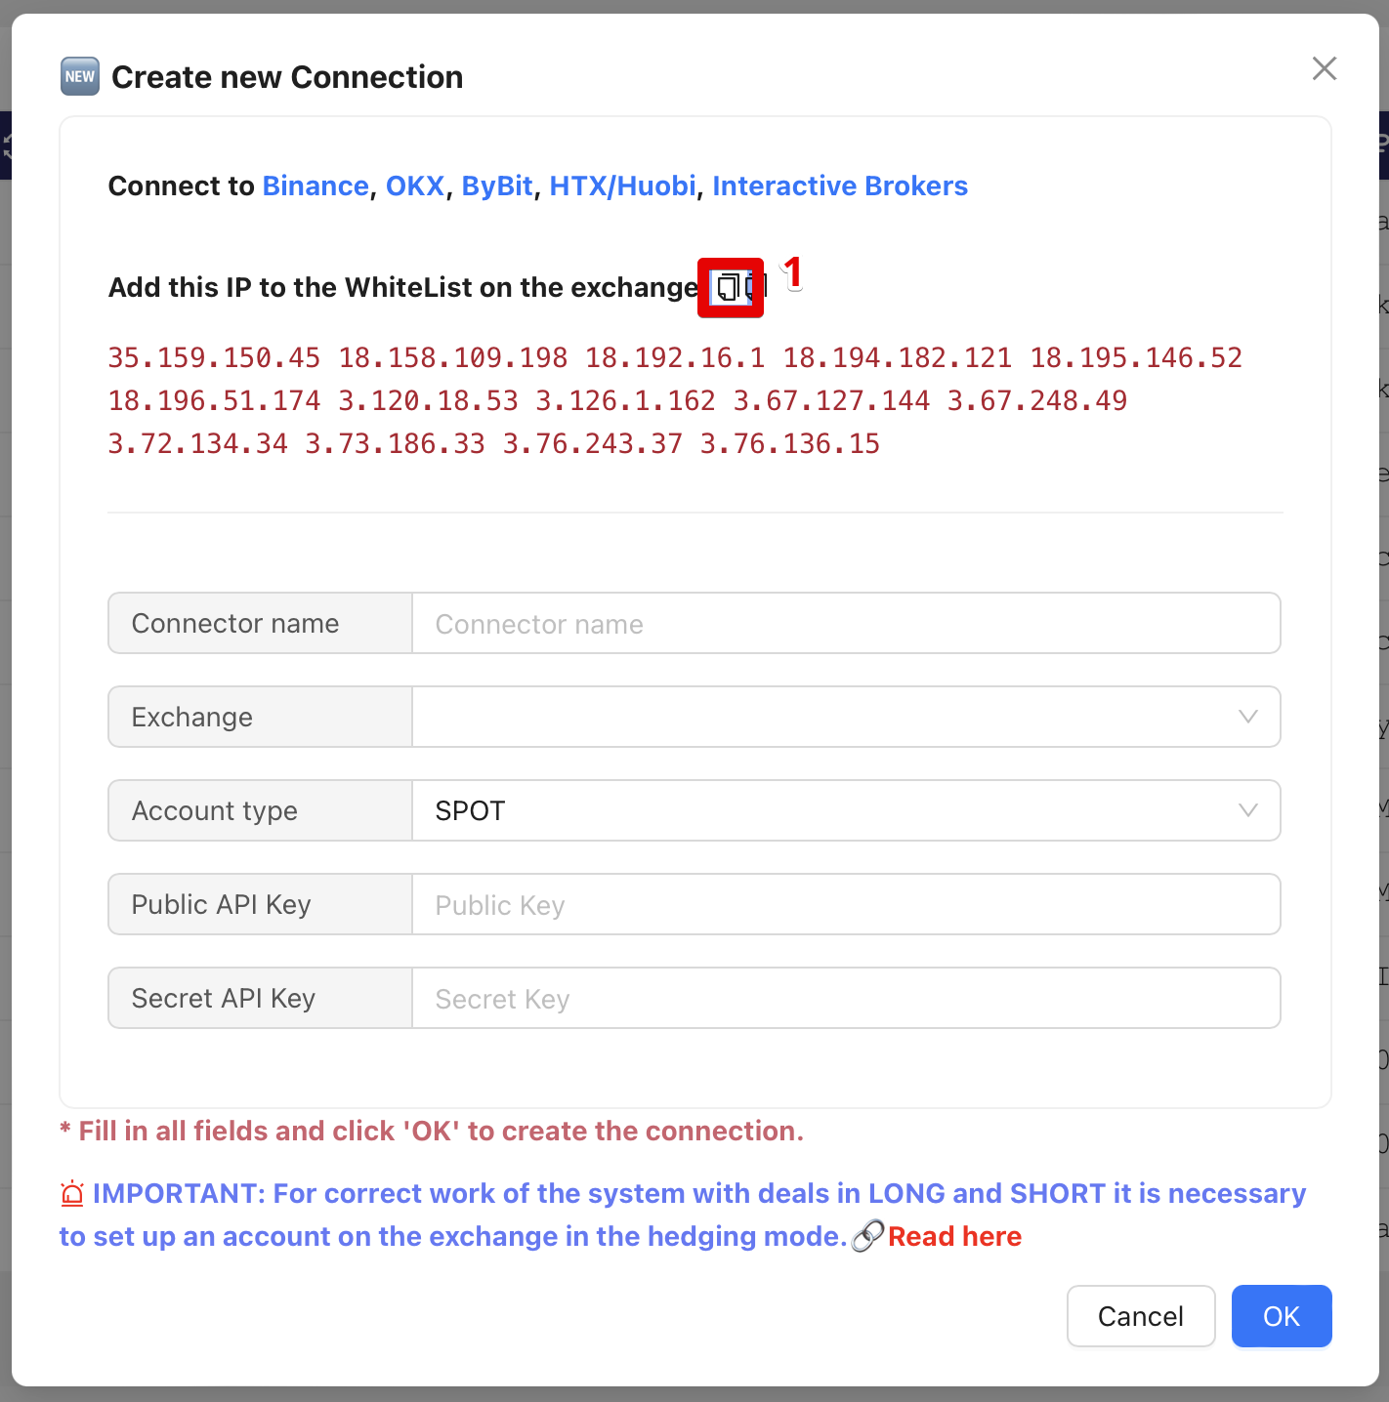Image resolution: width=1389 pixels, height=1402 pixels.
Task: Click the IP address 3.76.136.15
Action: click(x=789, y=443)
